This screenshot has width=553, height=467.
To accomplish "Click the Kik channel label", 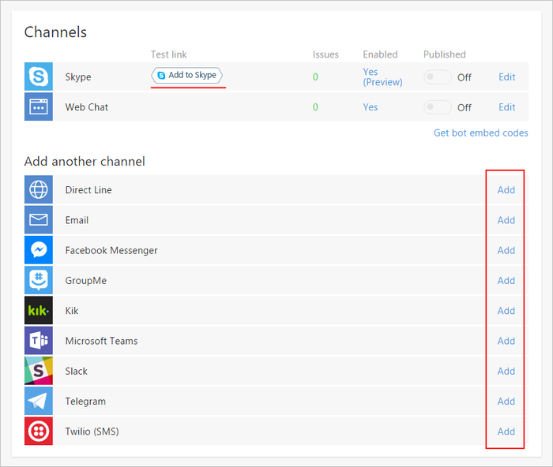I will click(x=72, y=311).
